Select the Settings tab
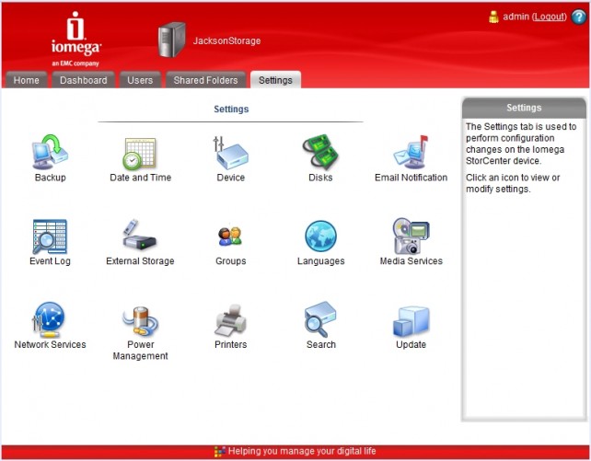 275,80
